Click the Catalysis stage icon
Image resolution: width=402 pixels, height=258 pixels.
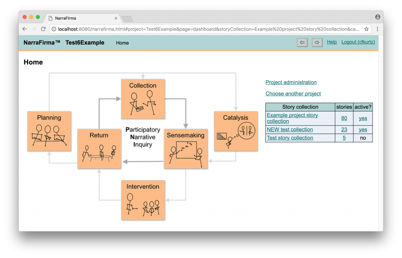click(236, 131)
